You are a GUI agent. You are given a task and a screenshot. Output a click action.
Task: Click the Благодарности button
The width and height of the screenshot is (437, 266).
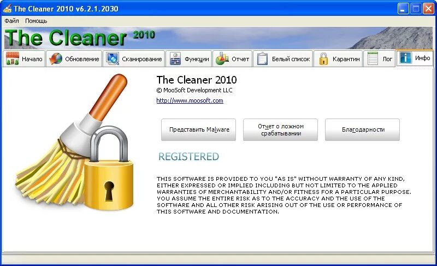point(362,130)
